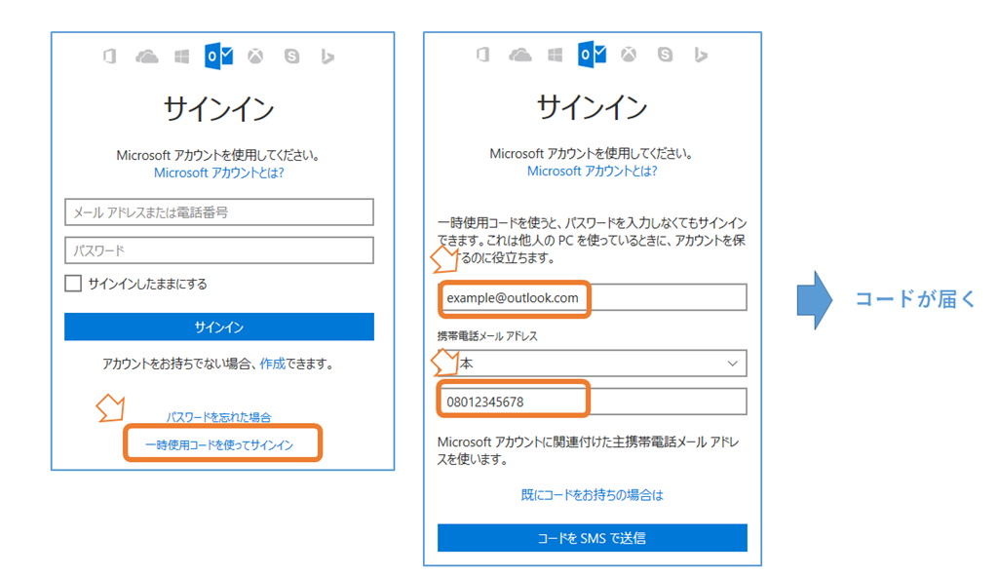Follow the 作成 account creation link
Viewport: 998px width, 576px height.
click(x=273, y=364)
